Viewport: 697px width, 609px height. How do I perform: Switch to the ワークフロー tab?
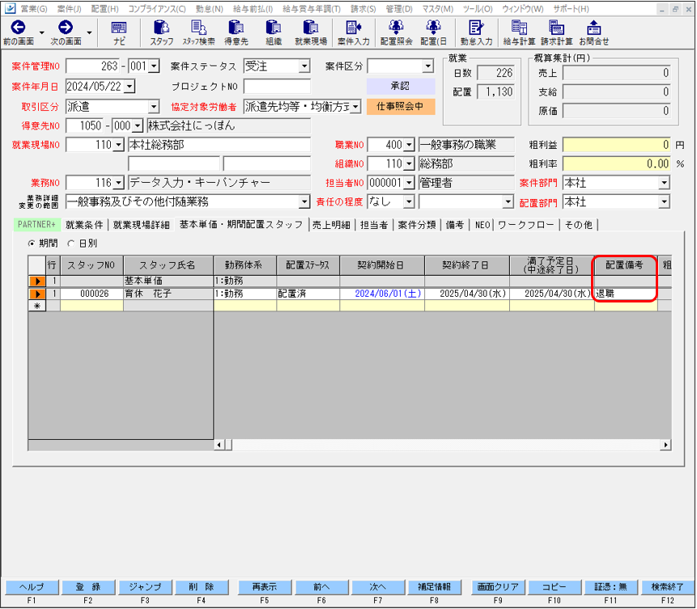(x=526, y=225)
